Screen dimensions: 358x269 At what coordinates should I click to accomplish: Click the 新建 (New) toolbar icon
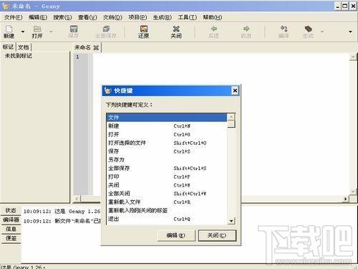[9, 32]
